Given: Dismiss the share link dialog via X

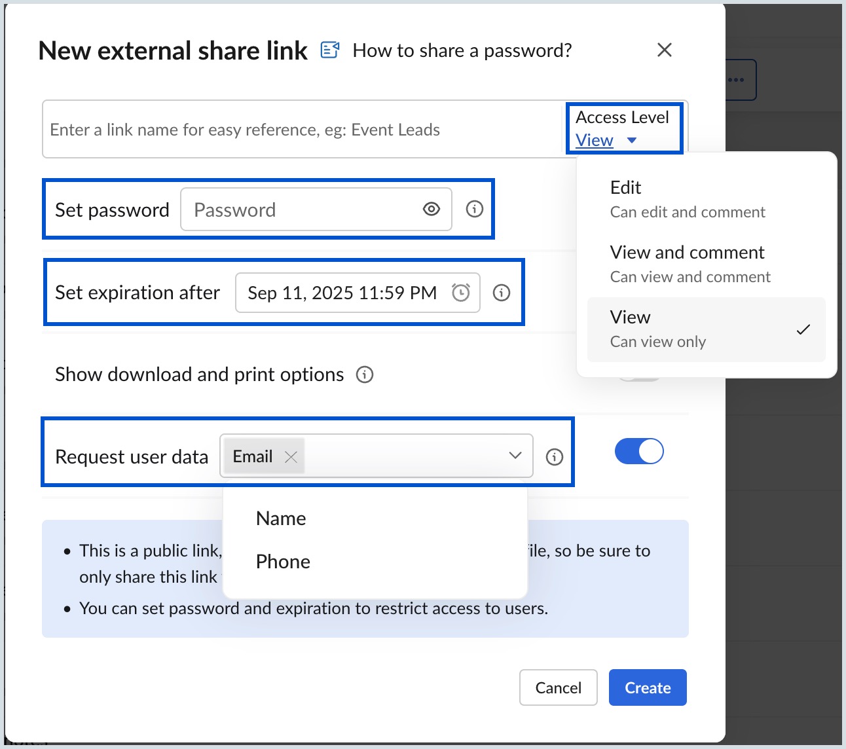Looking at the screenshot, I should (x=664, y=50).
